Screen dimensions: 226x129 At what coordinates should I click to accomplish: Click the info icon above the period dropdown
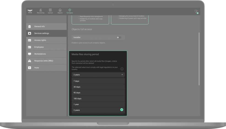click(x=122, y=69)
